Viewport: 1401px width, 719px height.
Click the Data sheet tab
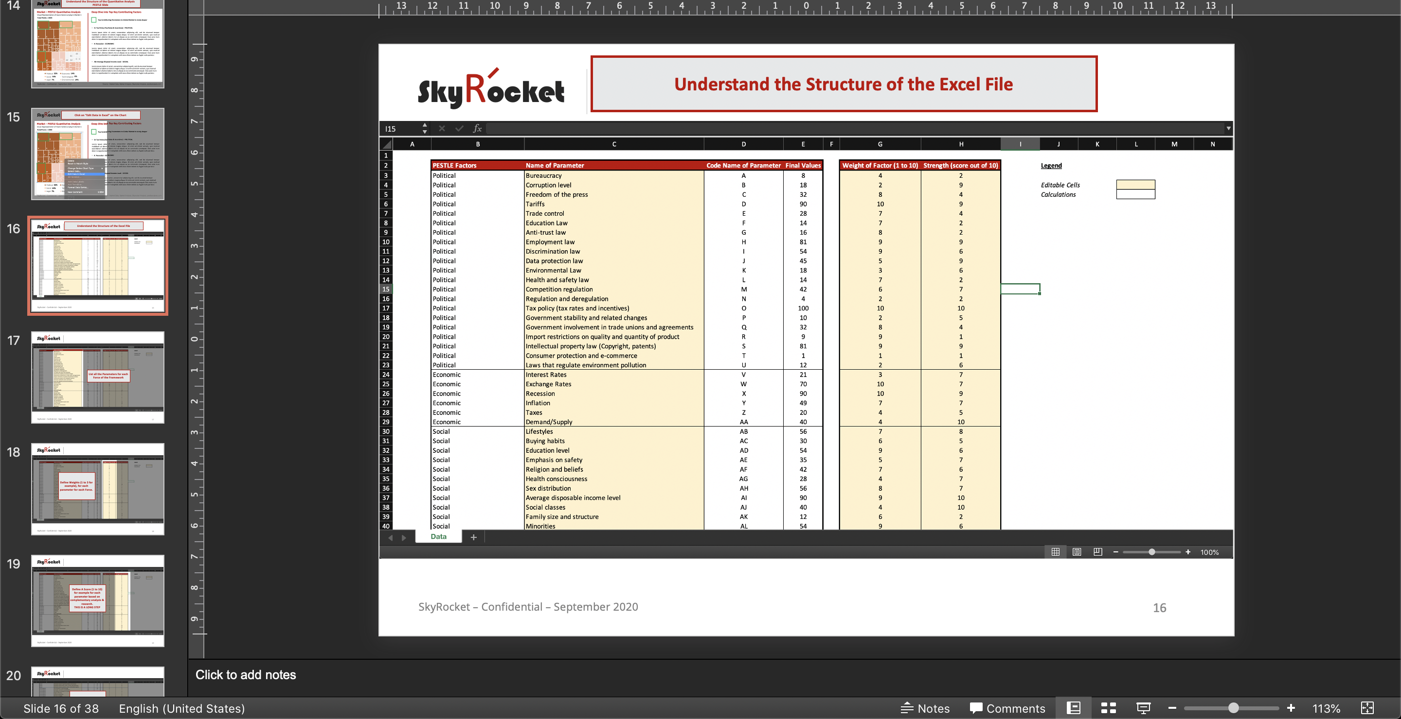point(438,536)
